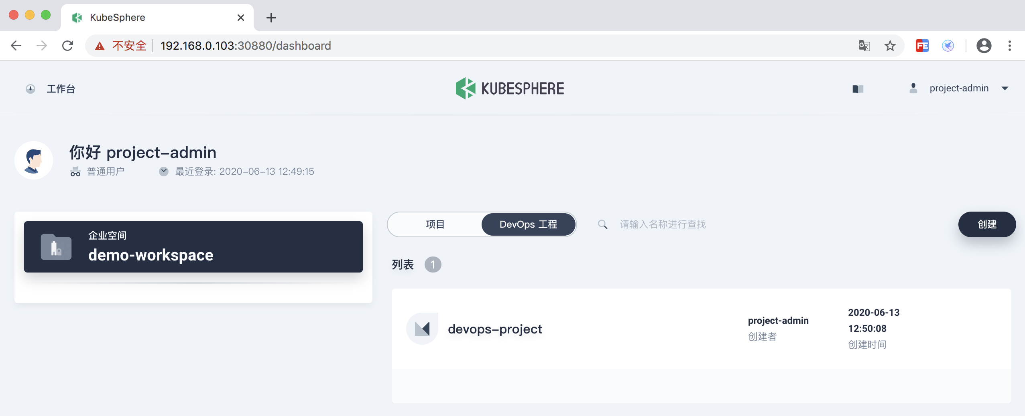1025x416 pixels.
Task: Select the DevOps 工程 tab
Action: click(528, 224)
